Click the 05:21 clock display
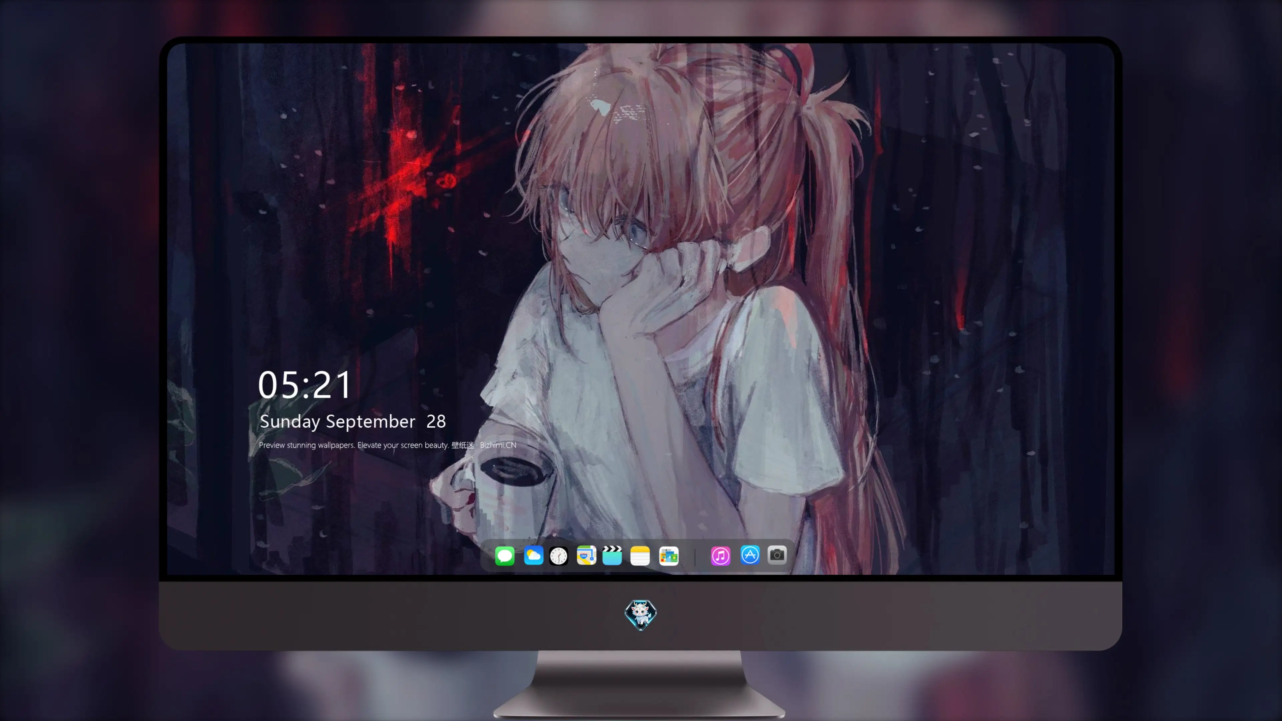Image resolution: width=1282 pixels, height=721 pixels. (x=304, y=385)
